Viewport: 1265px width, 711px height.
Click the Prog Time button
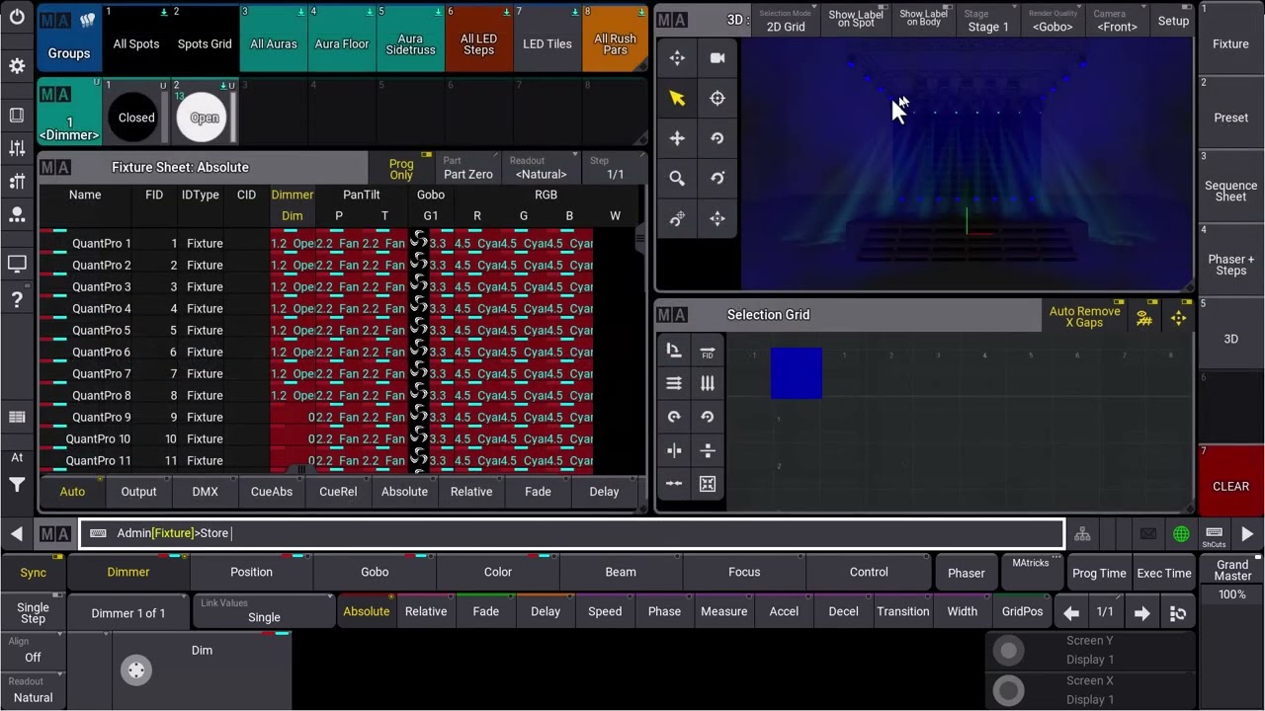(x=1099, y=573)
